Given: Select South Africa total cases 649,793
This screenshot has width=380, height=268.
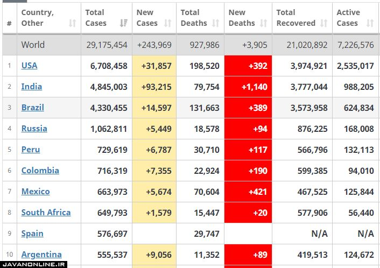Looking at the screenshot, I should pyautogui.click(x=112, y=213).
